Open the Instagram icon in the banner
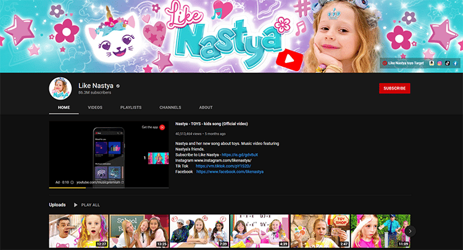463x250 pixels. tap(440, 63)
